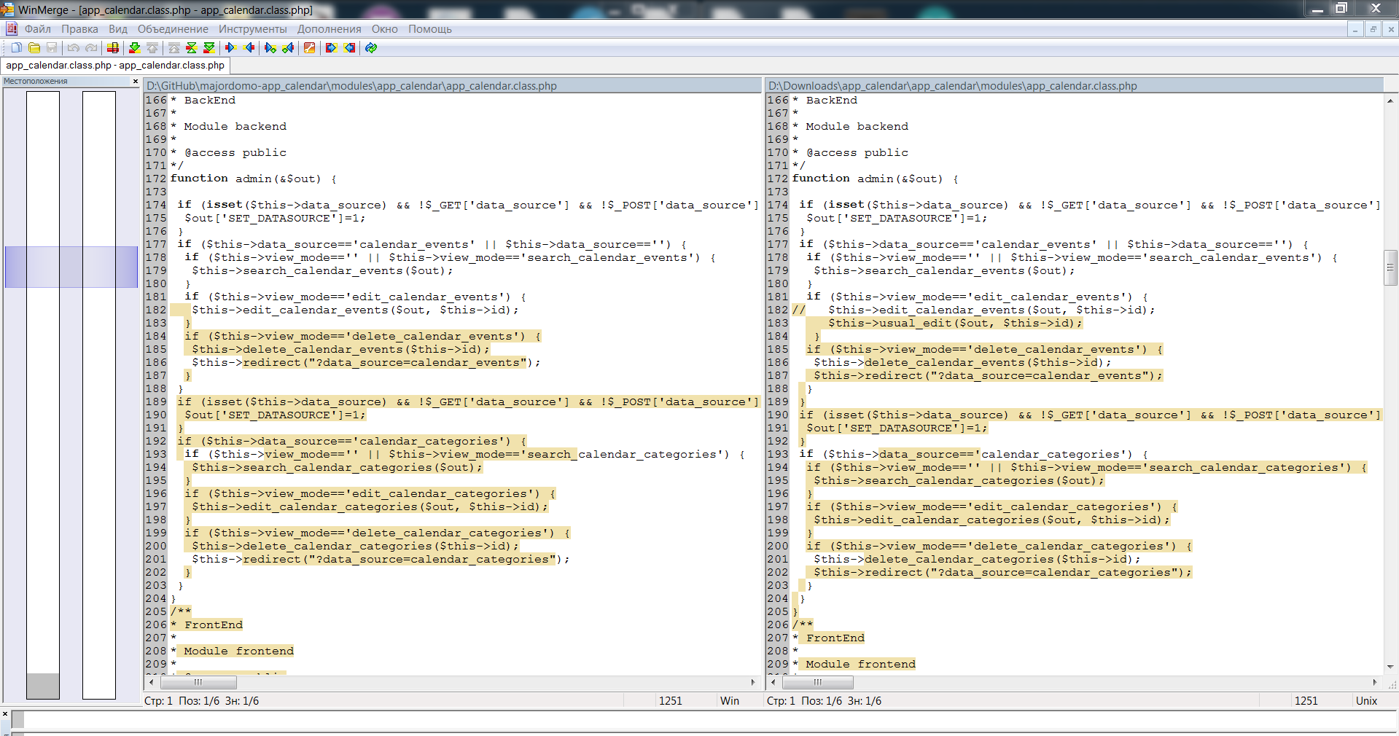Copy the current difference to the right
This screenshot has width=1399, height=736.
[231, 48]
